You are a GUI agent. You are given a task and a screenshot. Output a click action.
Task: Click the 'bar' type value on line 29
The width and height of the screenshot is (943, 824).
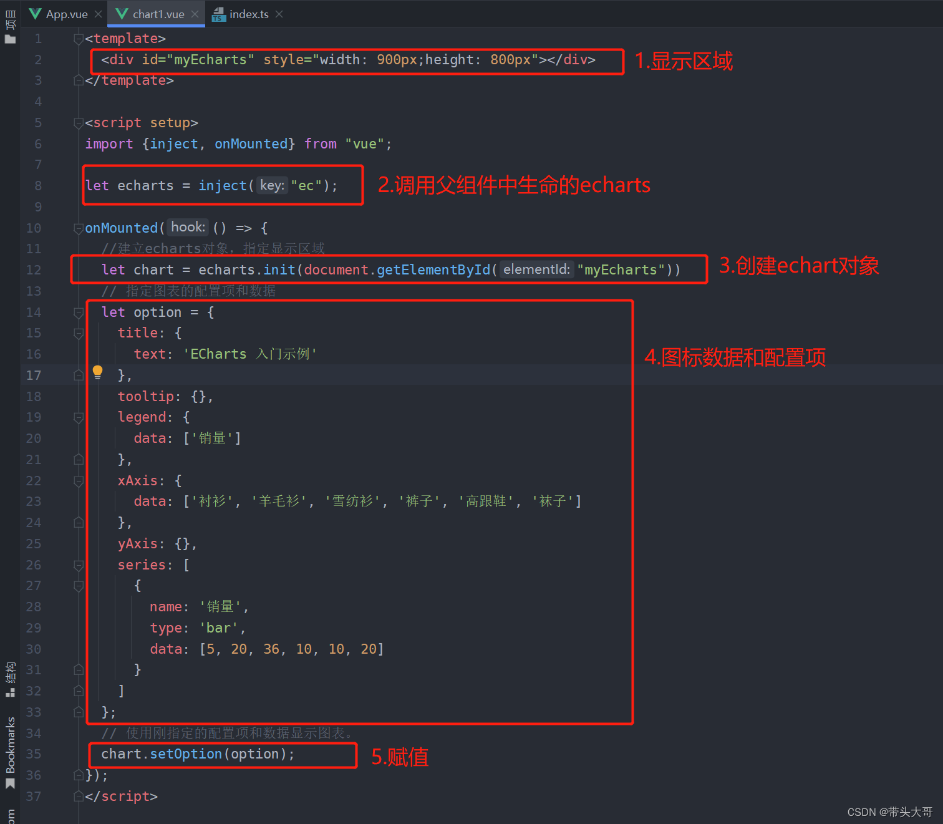click(218, 628)
